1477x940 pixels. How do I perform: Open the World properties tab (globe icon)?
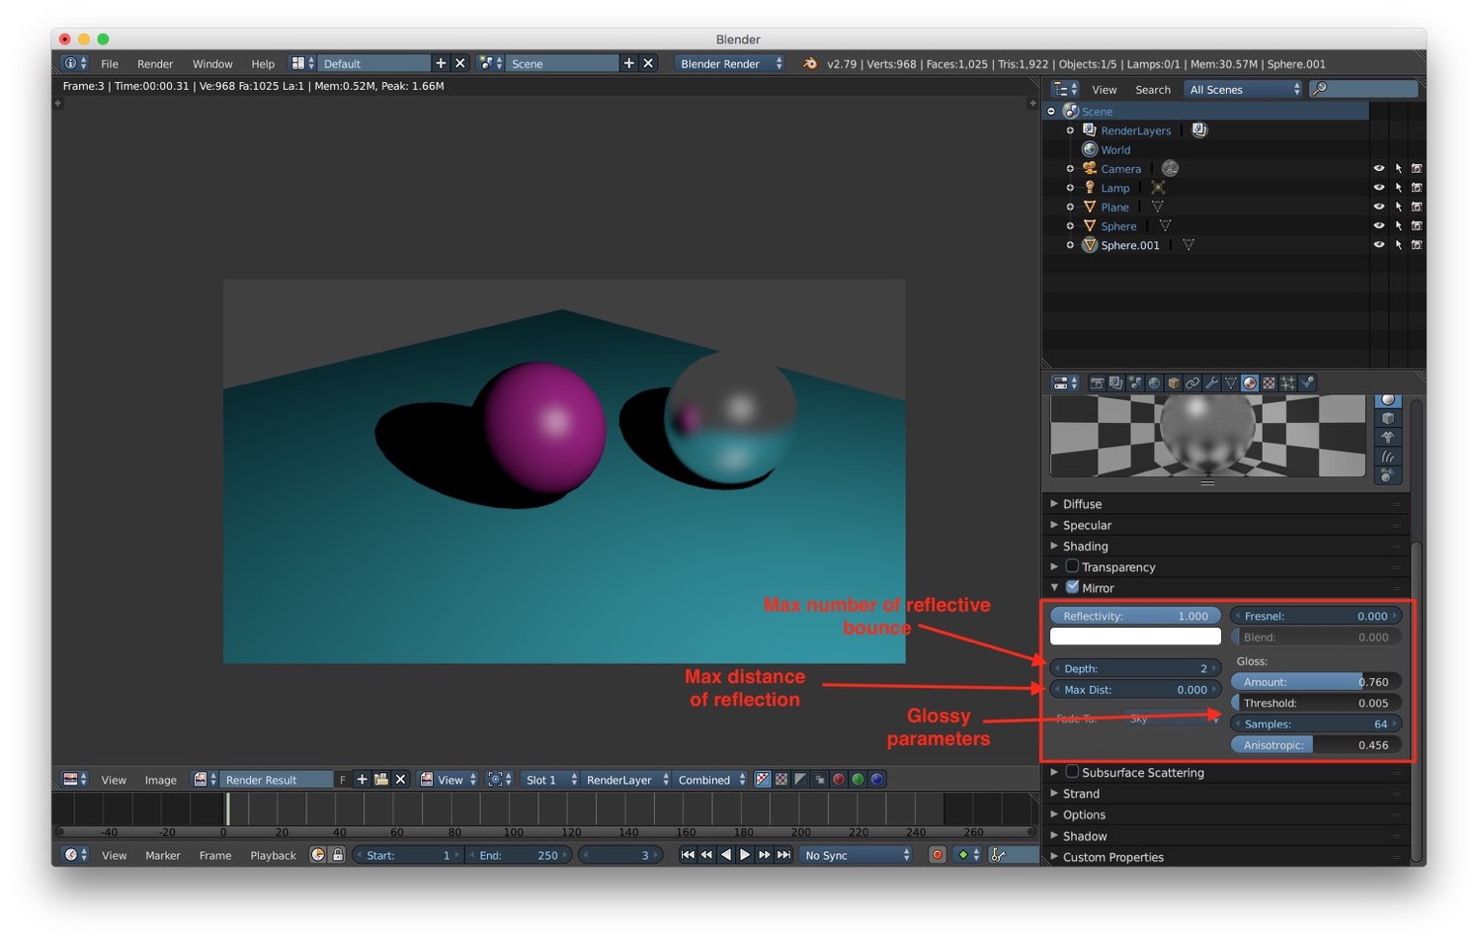pyautogui.click(x=1154, y=383)
